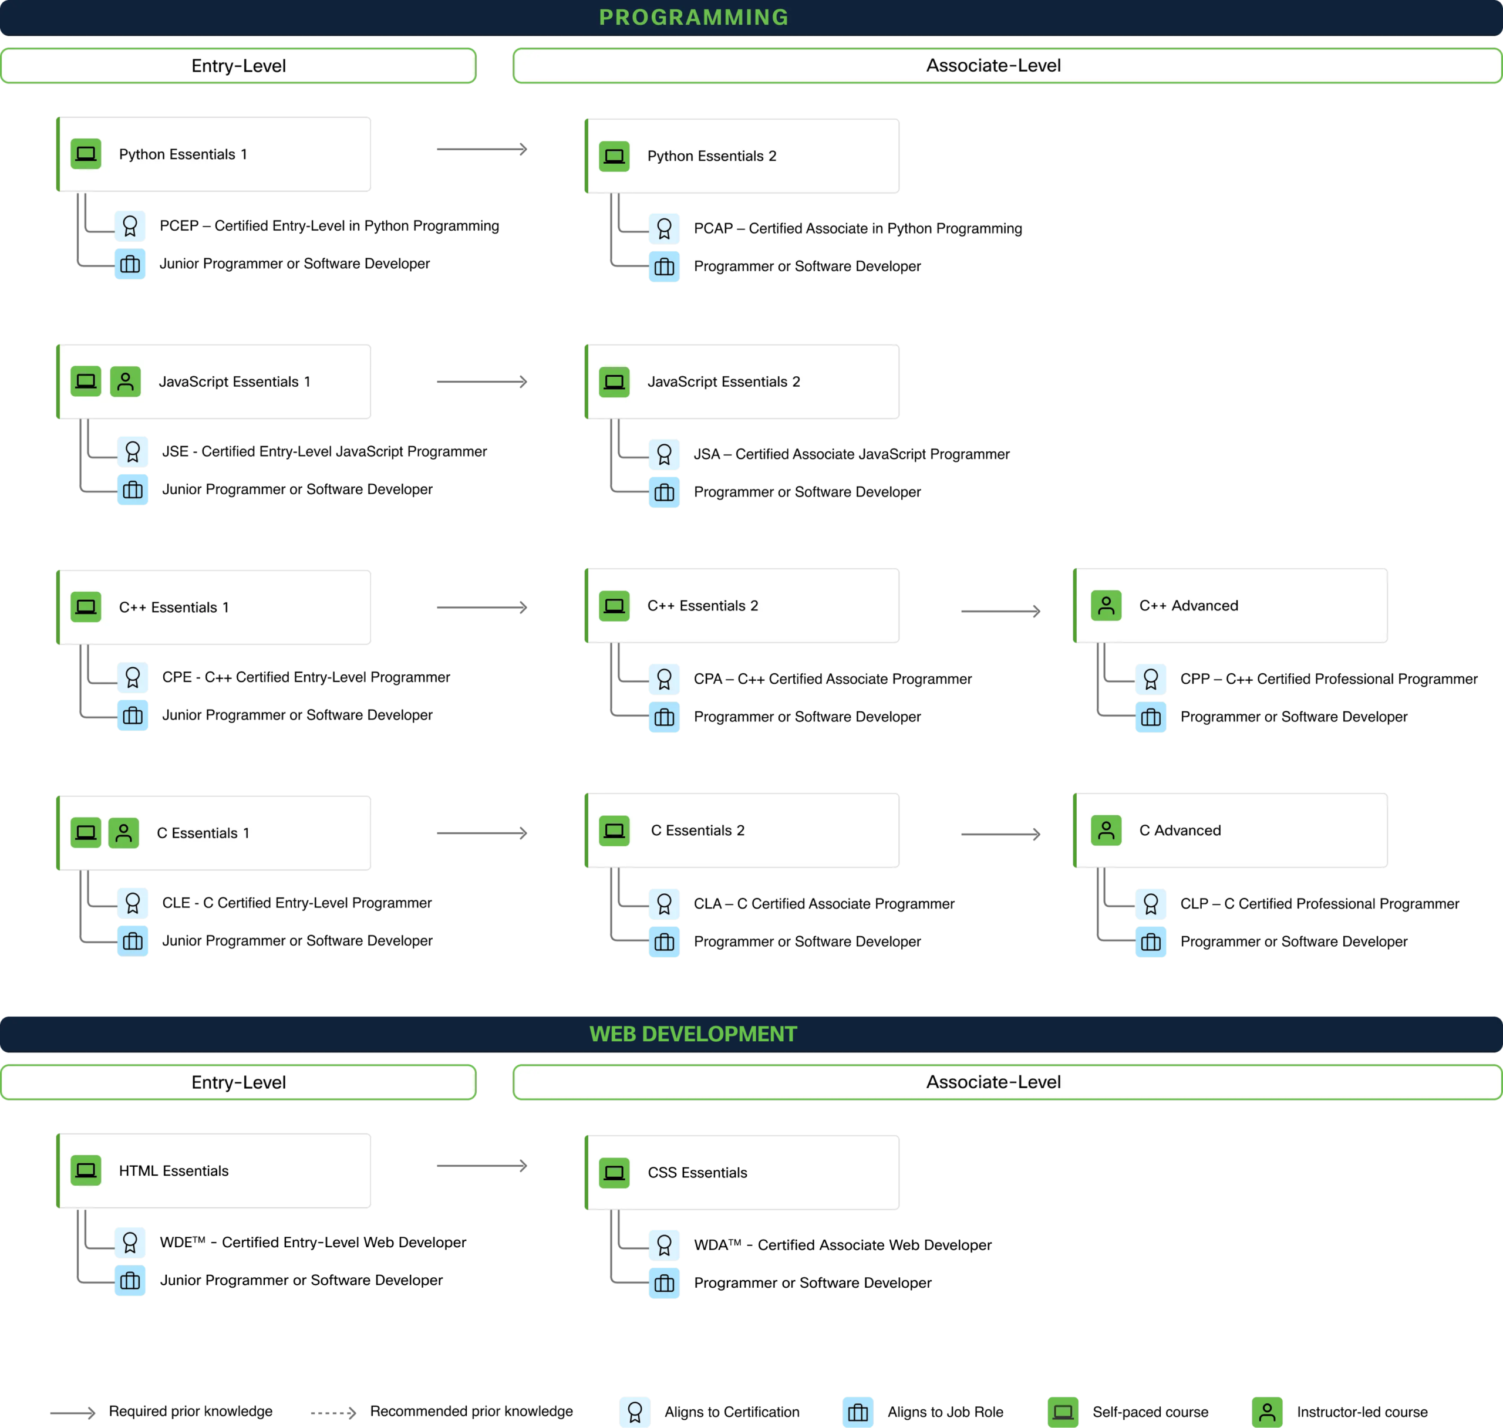Open the C++ Essentials 2 course card
This screenshot has width=1503, height=1428.
pyautogui.click(x=742, y=605)
